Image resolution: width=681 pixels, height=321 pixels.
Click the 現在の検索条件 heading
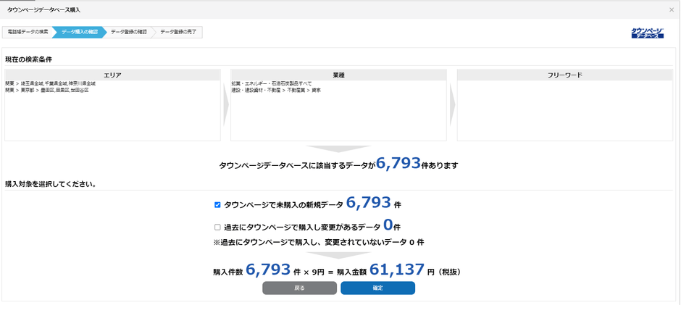[29, 59]
